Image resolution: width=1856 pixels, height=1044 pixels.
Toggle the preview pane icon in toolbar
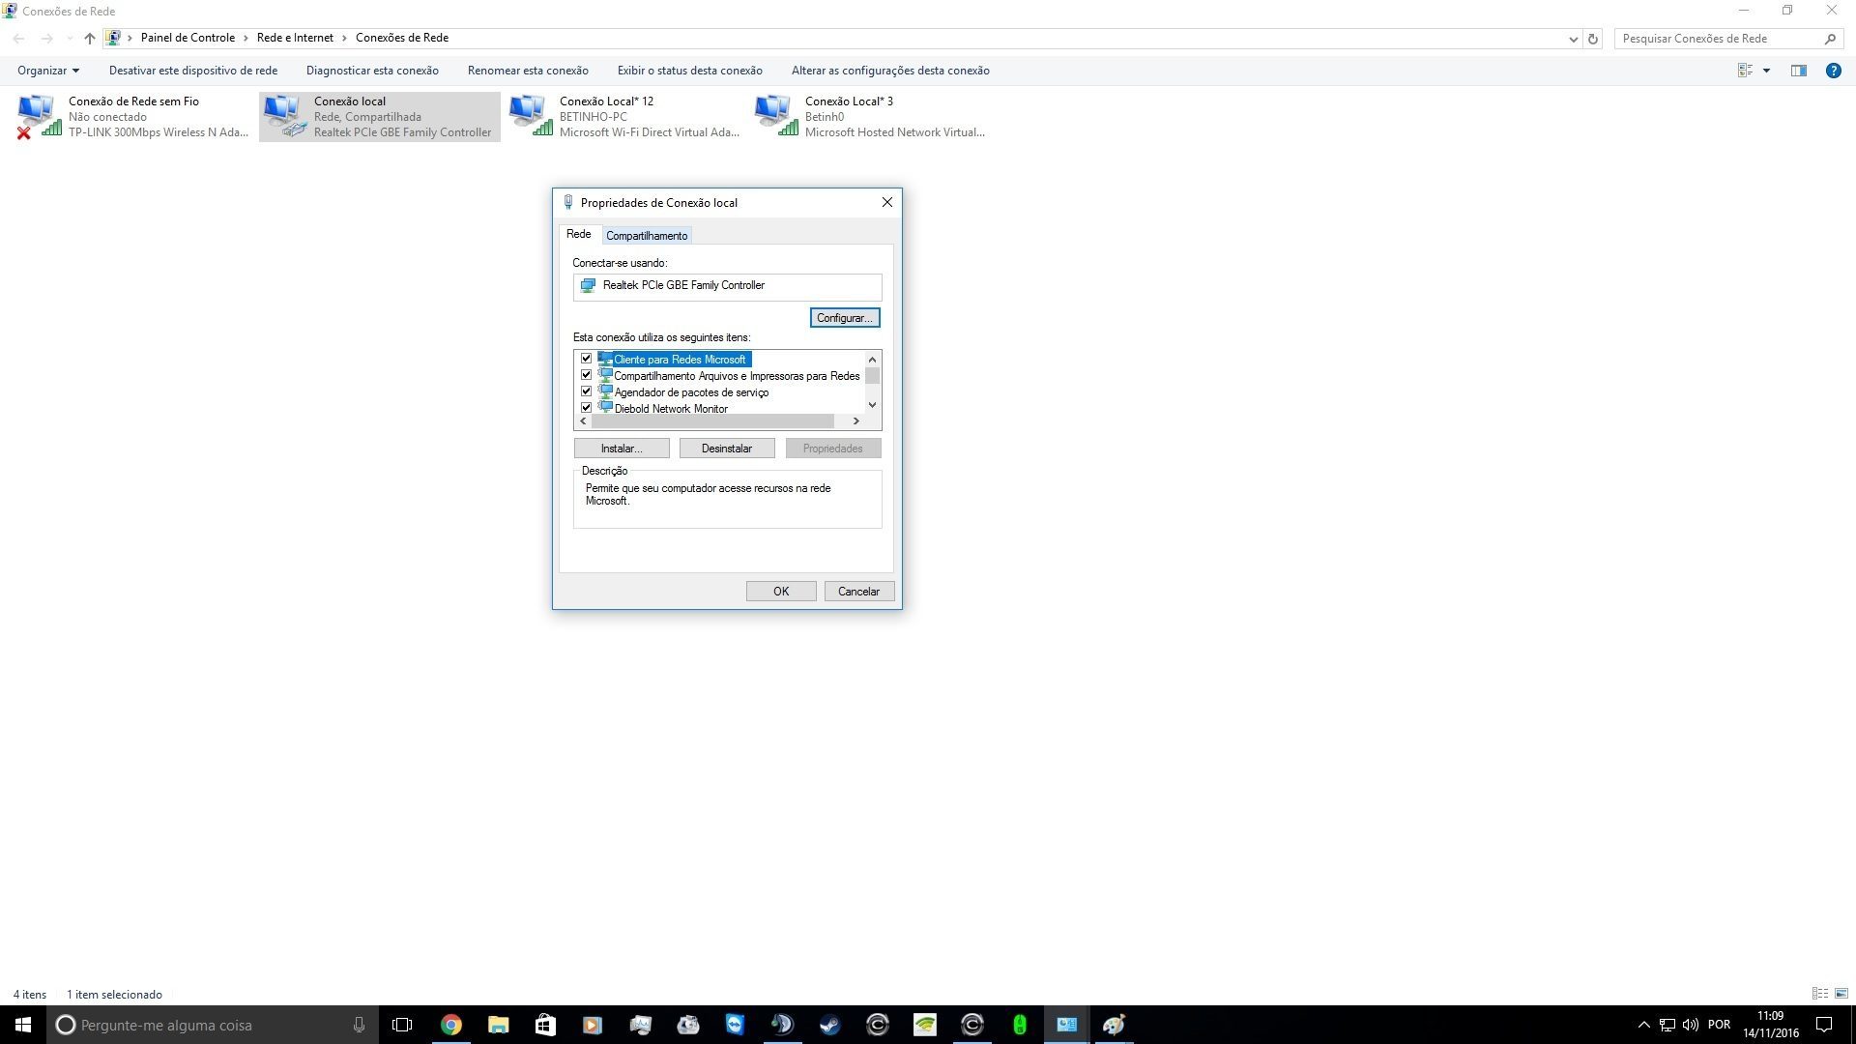1799,71
